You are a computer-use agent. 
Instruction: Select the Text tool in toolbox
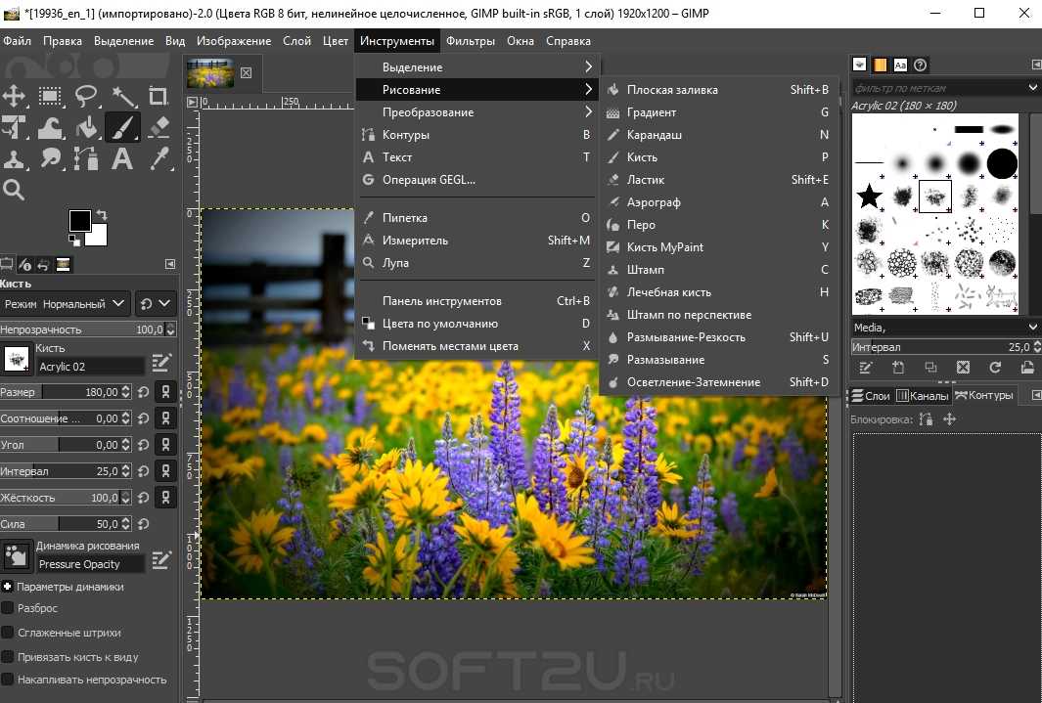(x=123, y=159)
